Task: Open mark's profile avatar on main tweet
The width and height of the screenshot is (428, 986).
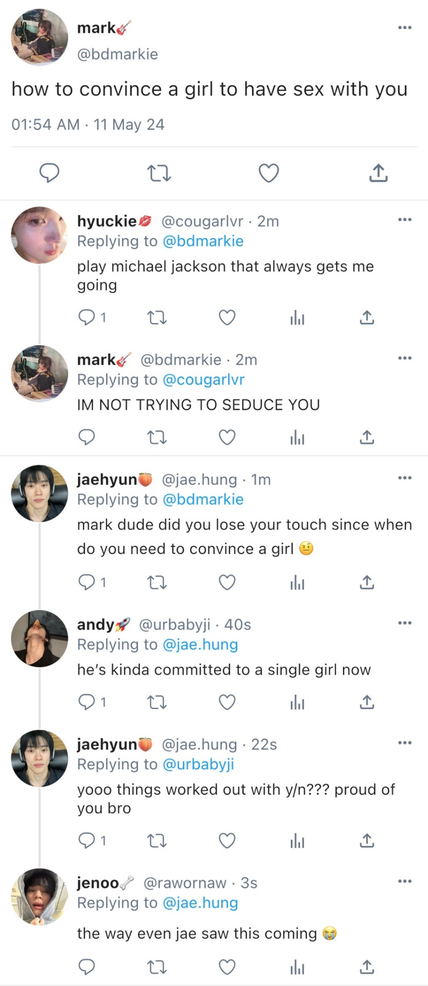Action: pos(40,37)
